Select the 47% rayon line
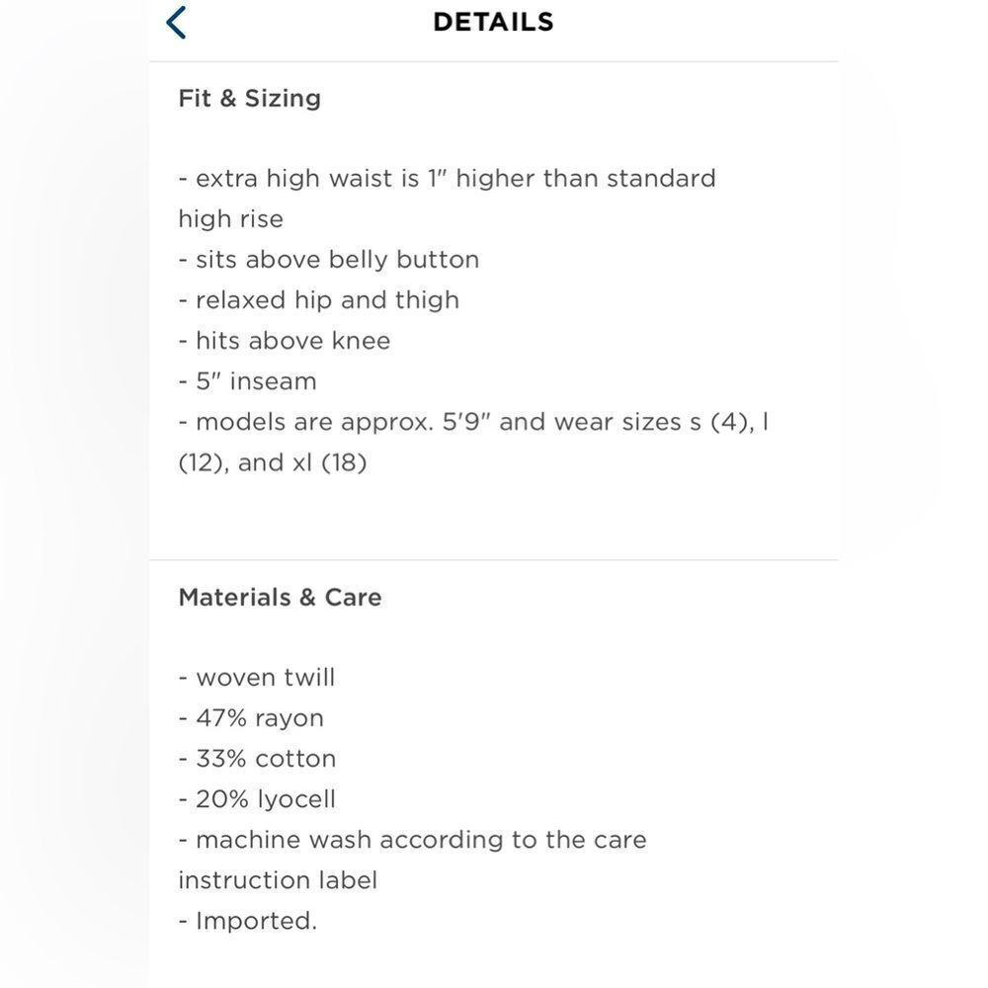The height and width of the screenshot is (988, 988). [x=251, y=717]
